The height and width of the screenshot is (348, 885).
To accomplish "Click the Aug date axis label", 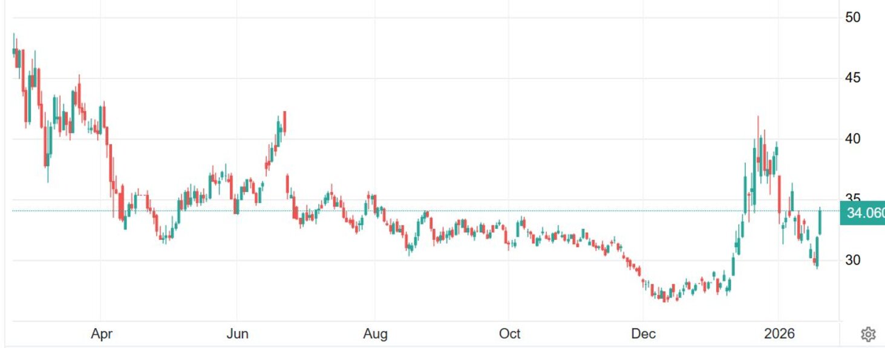I will coord(374,334).
